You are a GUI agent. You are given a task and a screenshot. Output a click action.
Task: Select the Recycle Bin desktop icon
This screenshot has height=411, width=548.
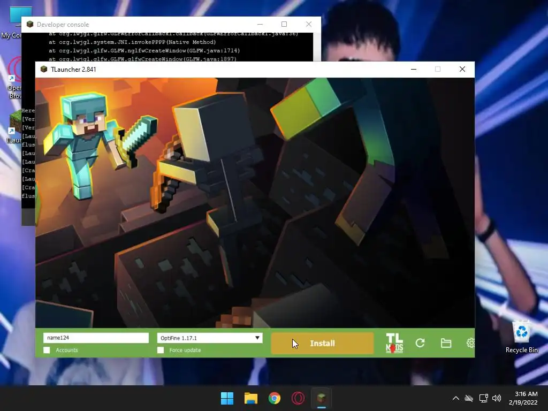521,337
